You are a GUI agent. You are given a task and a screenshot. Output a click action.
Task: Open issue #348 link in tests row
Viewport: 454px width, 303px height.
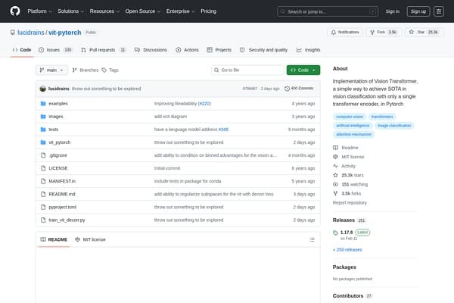click(x=223, y=130)
